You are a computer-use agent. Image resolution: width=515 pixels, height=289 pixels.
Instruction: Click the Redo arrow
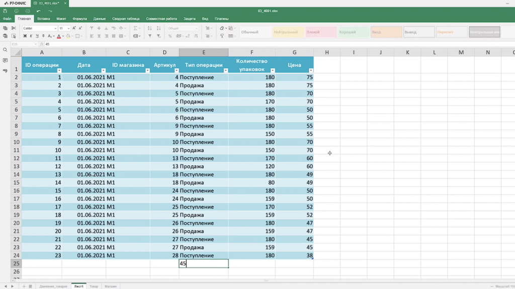pos(50,11)
